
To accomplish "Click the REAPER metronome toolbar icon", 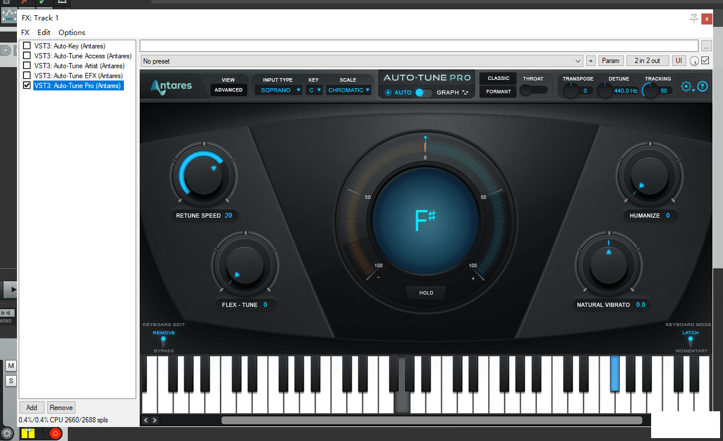I will 62,2.
